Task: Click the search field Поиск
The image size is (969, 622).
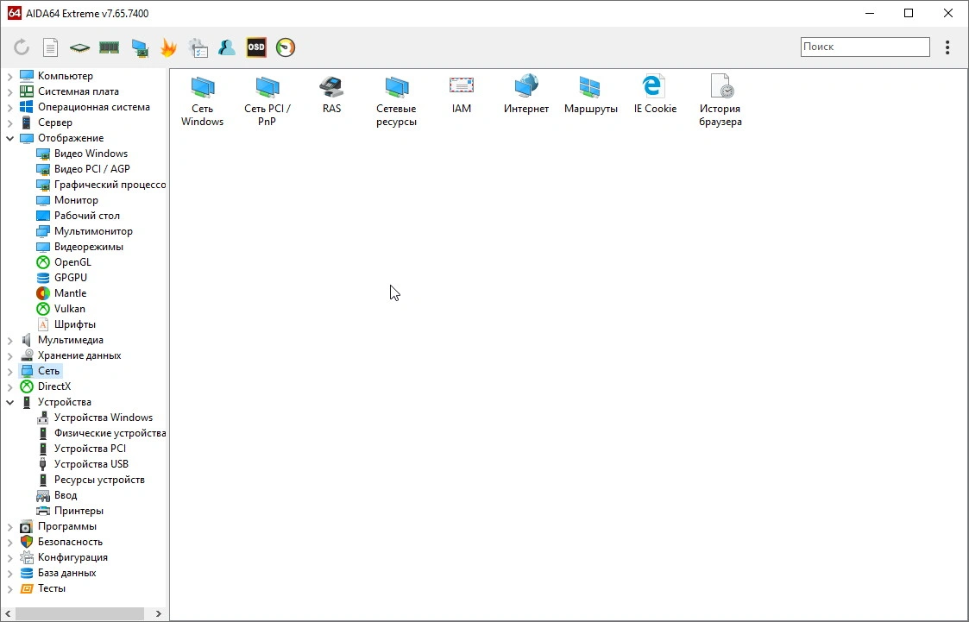Action: (x=865, y=47)
